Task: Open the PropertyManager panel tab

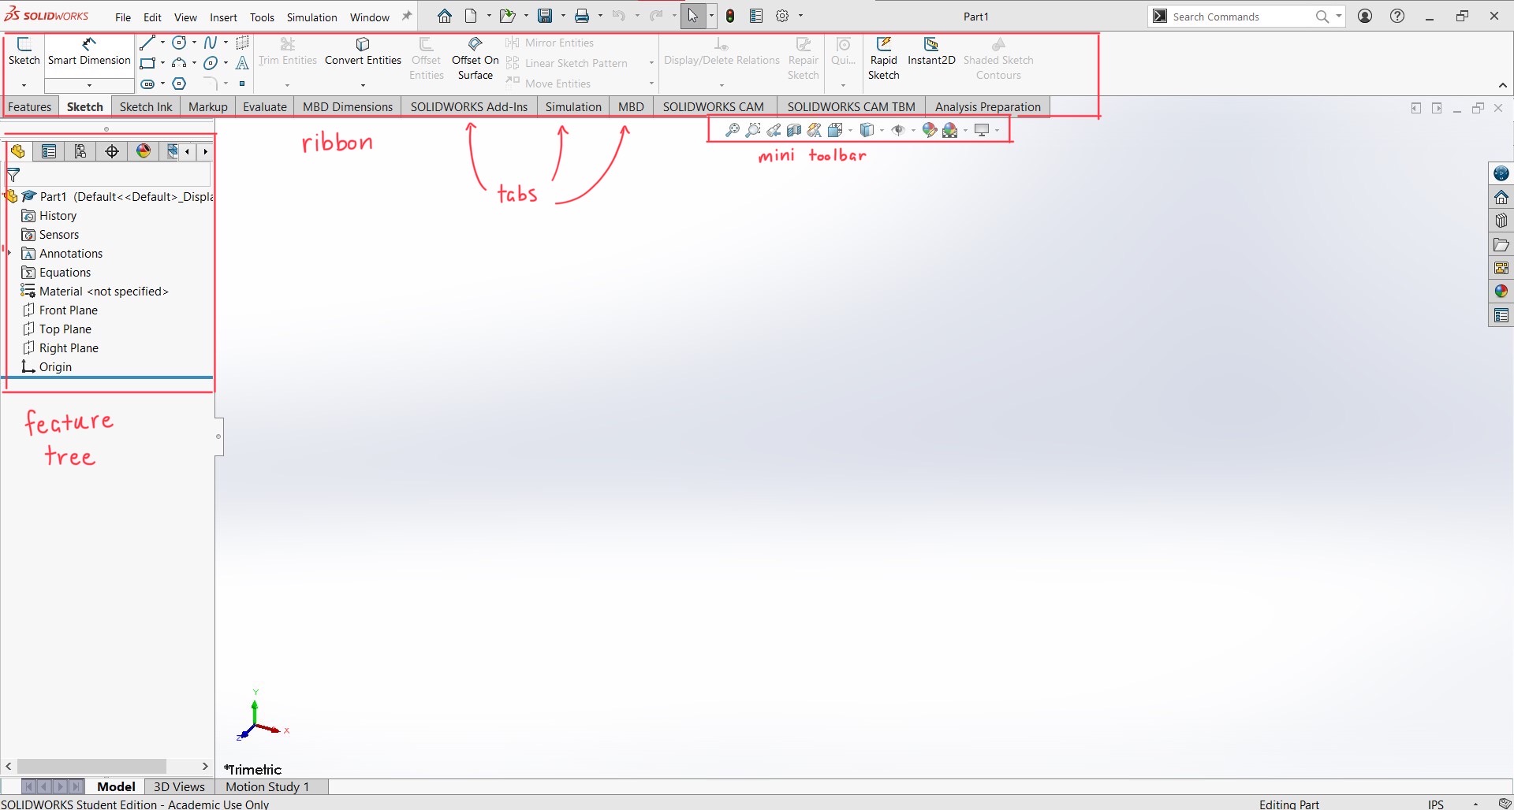Action: click(49, 151)
